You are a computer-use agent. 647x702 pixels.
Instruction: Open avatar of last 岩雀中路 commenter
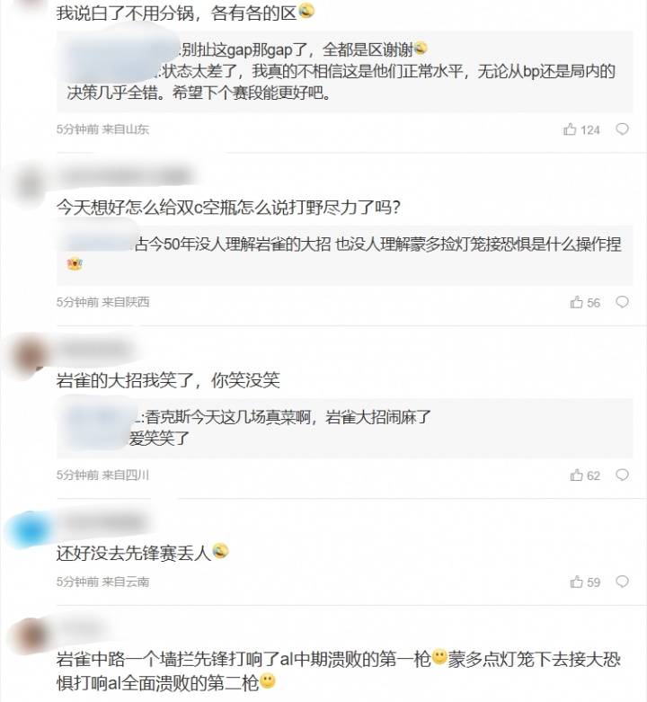click(x=29, y=635)
